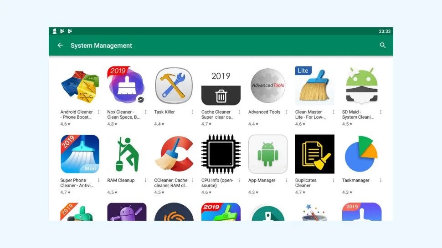Open the more options menu for Clean Master Lite
Image resolution: width=442 pixels, height=248 pixels.
pyautogui.click(x=334, y=112)
